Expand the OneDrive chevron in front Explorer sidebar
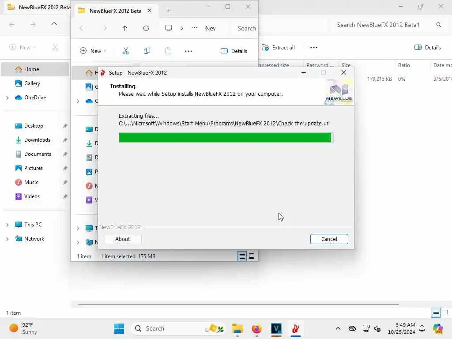 tap(78, 101)
